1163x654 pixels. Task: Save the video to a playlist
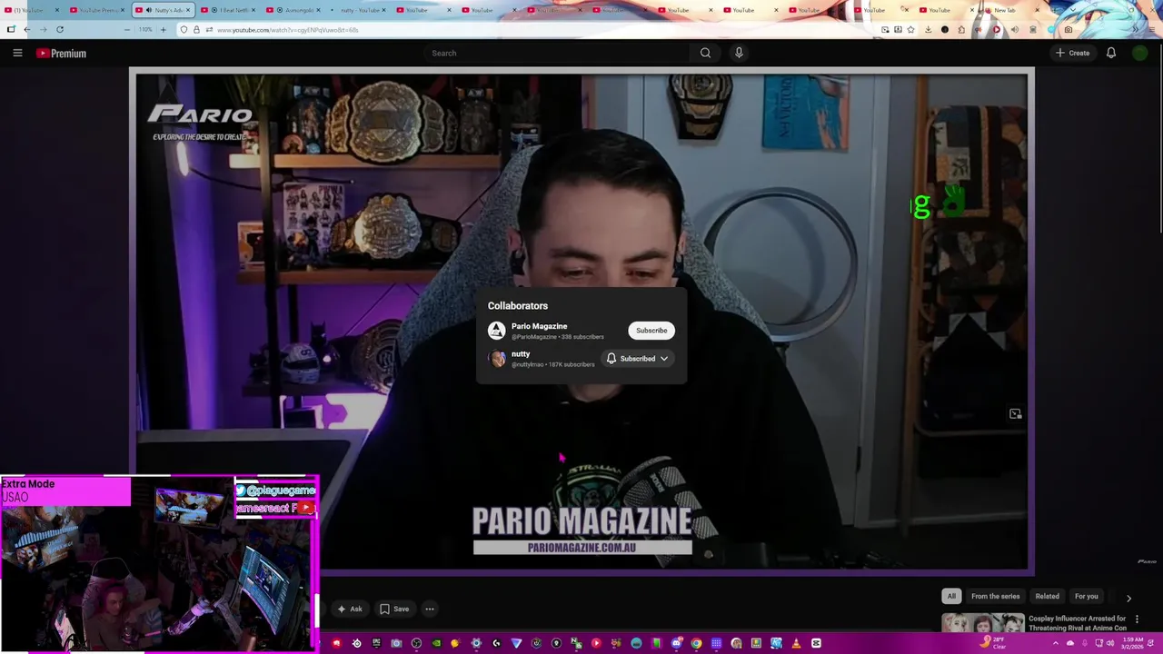click(x=394, y=609)
